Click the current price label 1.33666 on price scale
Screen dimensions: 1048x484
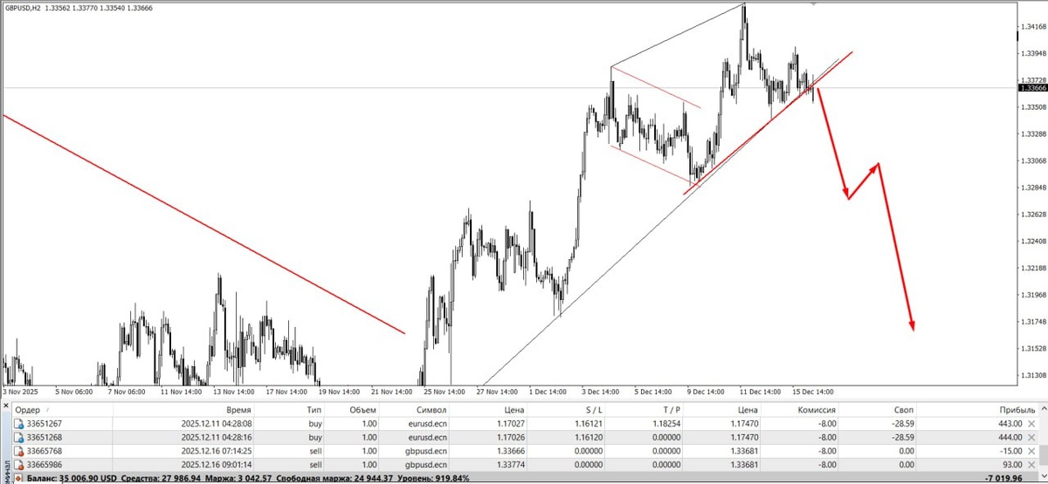pyautogui.click(x=1033, y=87)
